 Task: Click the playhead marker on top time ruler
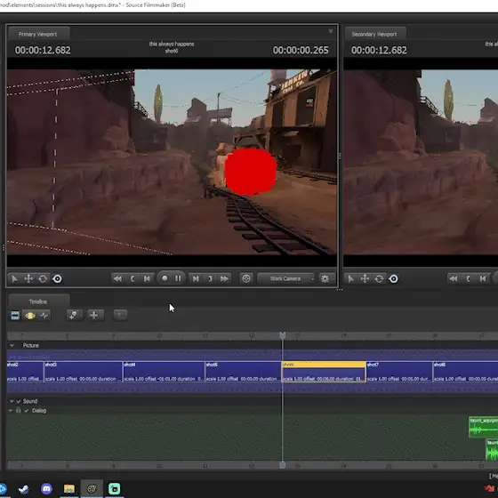283,335
